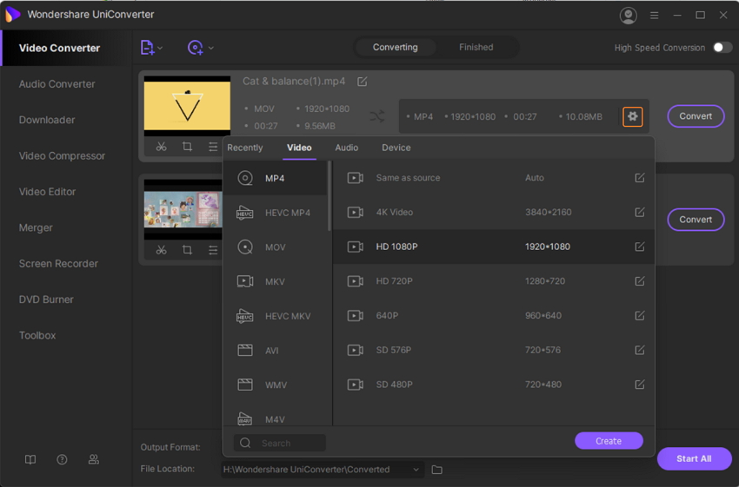Click the crop icon under second video thumbnail
The image size is (739, 487).
coord(187,250)
